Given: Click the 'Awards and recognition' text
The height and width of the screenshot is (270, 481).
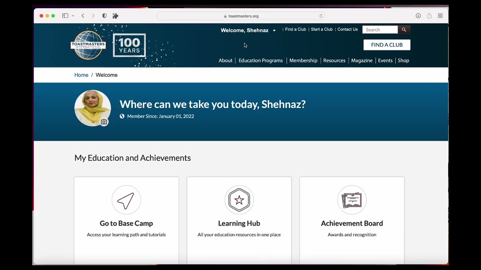Looking at the screenshot, I should 352,235.
